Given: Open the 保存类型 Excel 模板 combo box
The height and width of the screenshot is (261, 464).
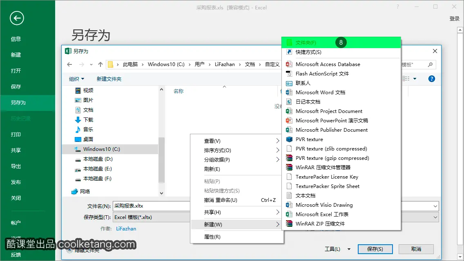Looking at the screenshot, I should [x=276, y=217].
